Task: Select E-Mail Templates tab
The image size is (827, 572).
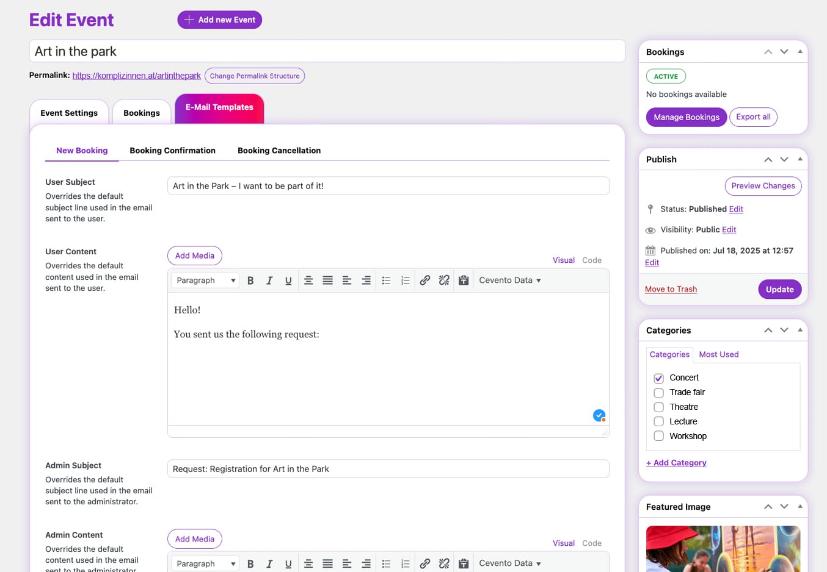Action: [x=219, y=109]
